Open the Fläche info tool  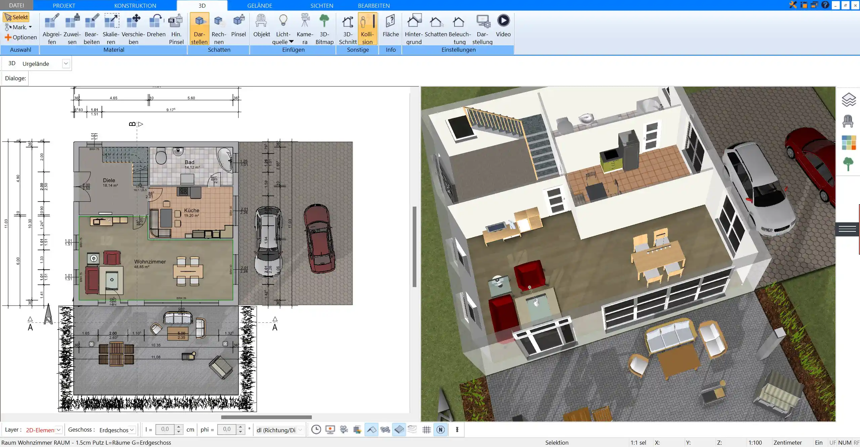pyautogui.click(x=391, y=26)
